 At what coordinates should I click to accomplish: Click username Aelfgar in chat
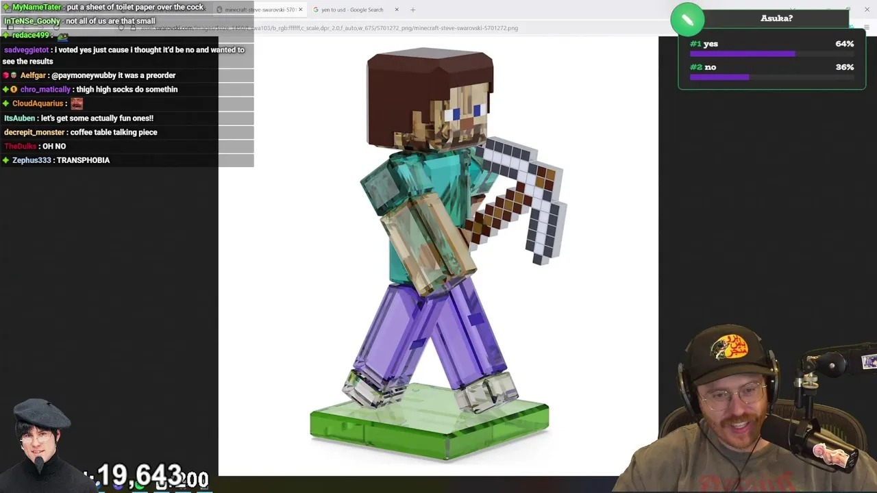point(33,75)
